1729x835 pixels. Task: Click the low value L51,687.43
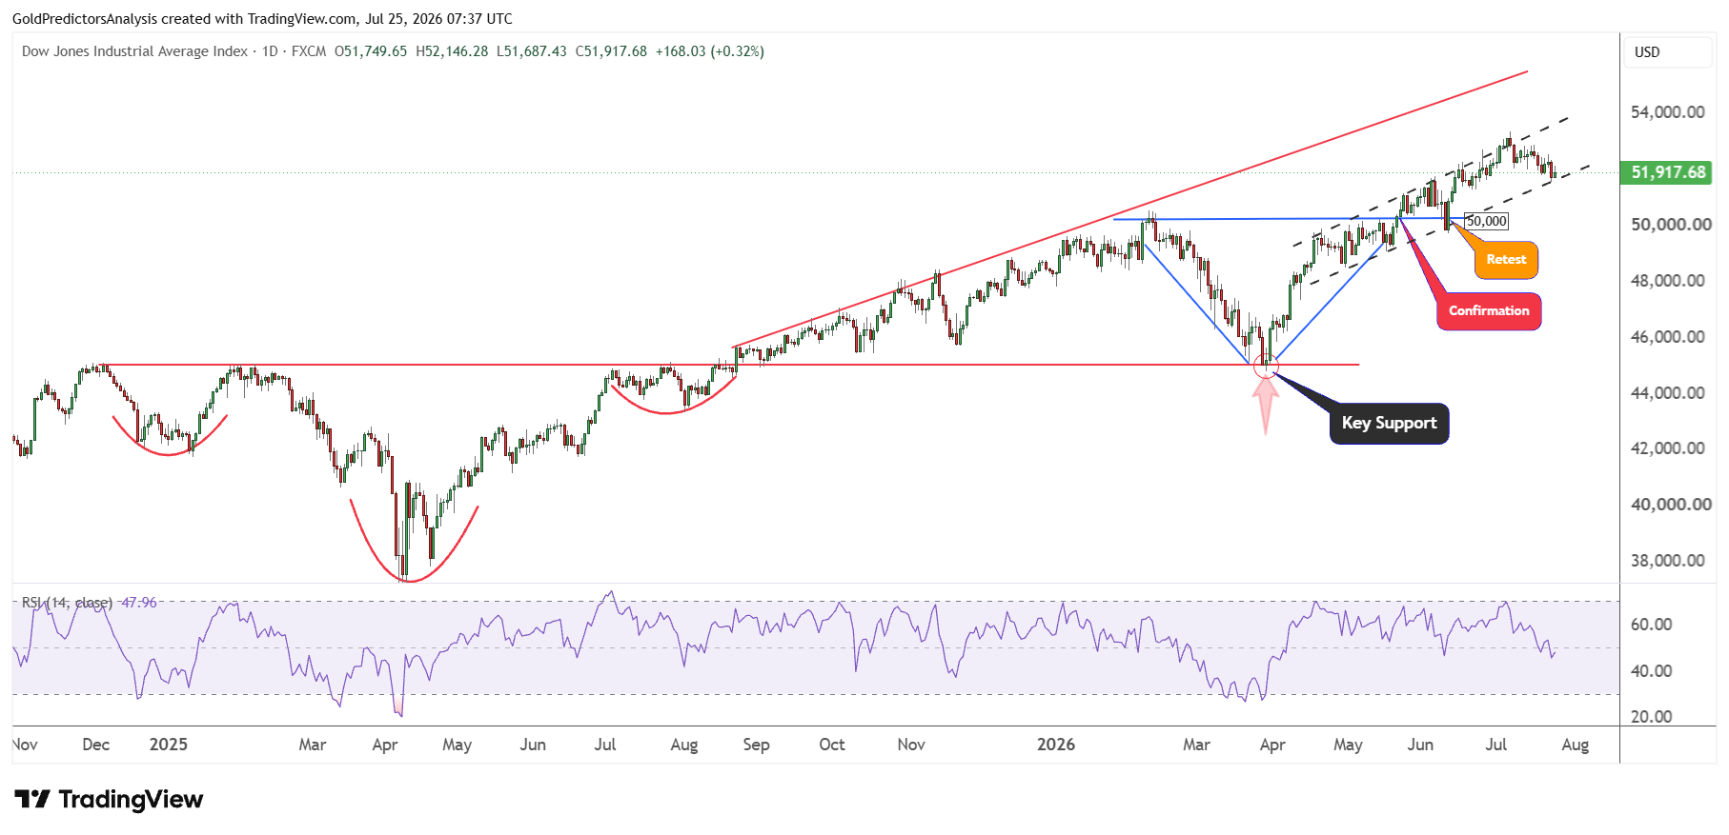click(532, 51)
